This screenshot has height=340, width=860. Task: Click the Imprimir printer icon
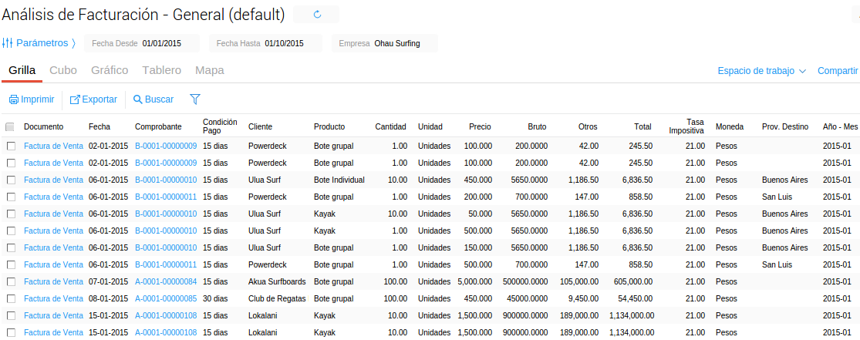14,99
